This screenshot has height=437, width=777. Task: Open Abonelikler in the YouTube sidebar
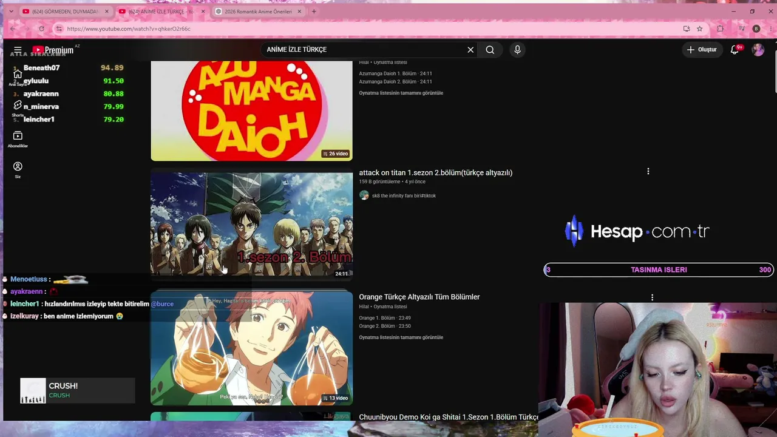click(x=18, y=140)
